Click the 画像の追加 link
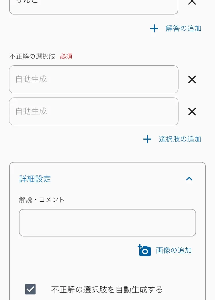 174,250
